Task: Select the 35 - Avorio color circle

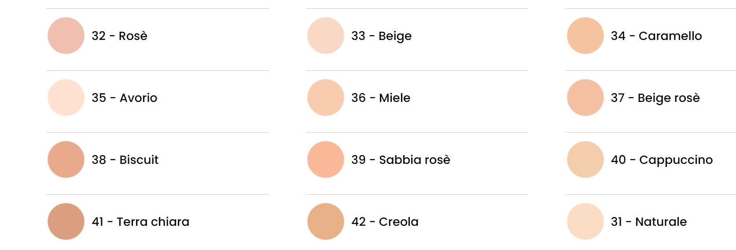Action: click(66, 98)
